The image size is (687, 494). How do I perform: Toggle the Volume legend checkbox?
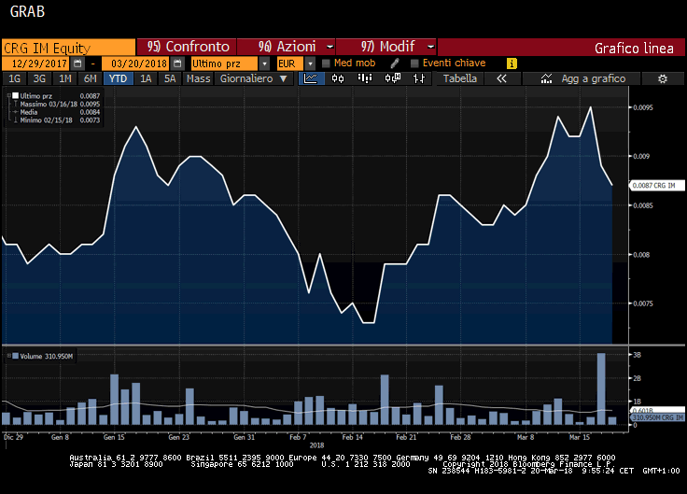point(15,356)
